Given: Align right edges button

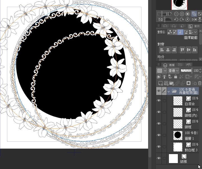Looking at the screenshot, I should point(174,50).
